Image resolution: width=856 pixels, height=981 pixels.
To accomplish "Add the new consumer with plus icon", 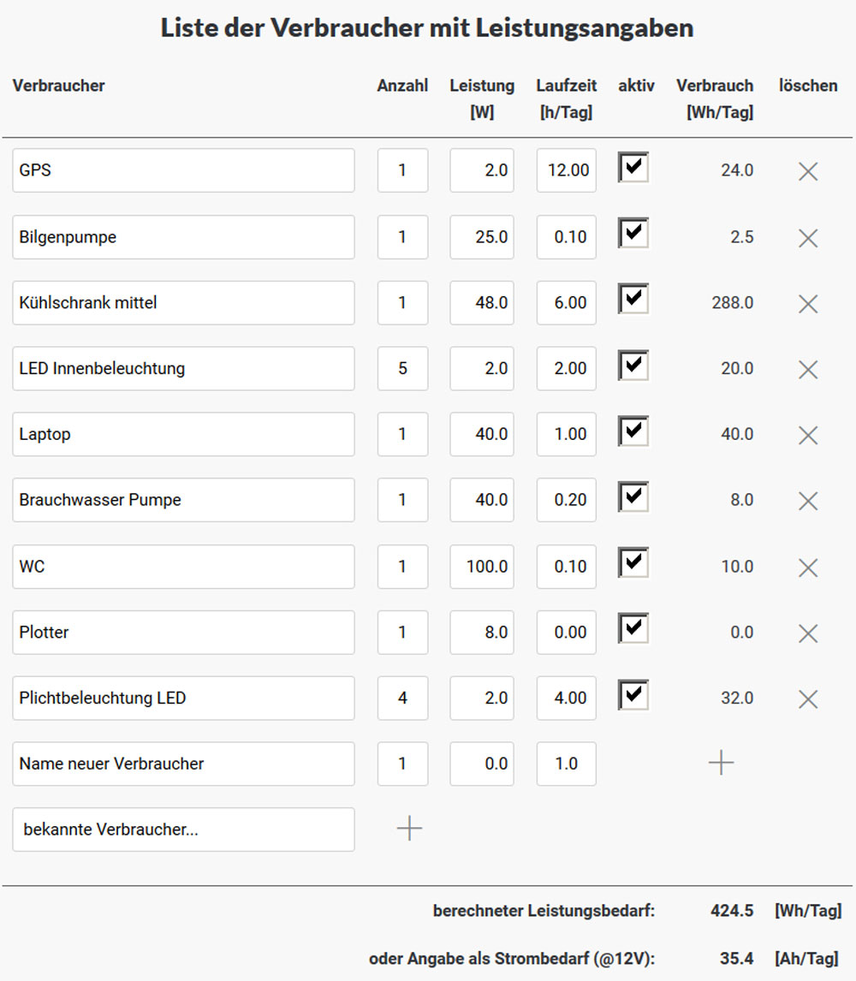I will click(x=721, y=763).
